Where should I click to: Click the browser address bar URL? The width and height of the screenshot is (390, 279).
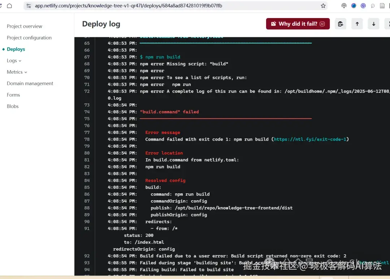(x=128, y=6)
